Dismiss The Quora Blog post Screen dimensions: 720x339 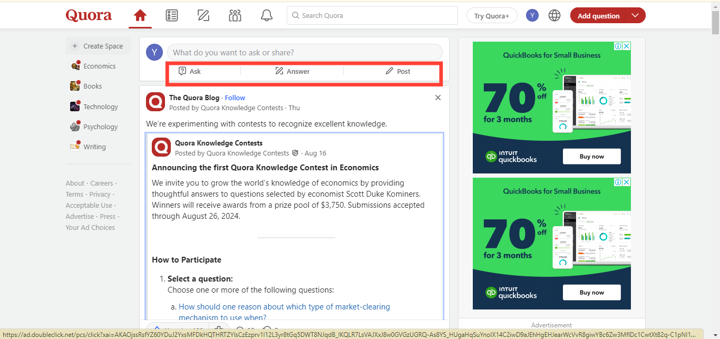coord(437,98)
